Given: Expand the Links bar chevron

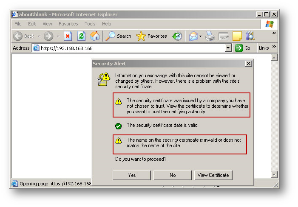Looking at the screenshot, I should coord(274,46).
